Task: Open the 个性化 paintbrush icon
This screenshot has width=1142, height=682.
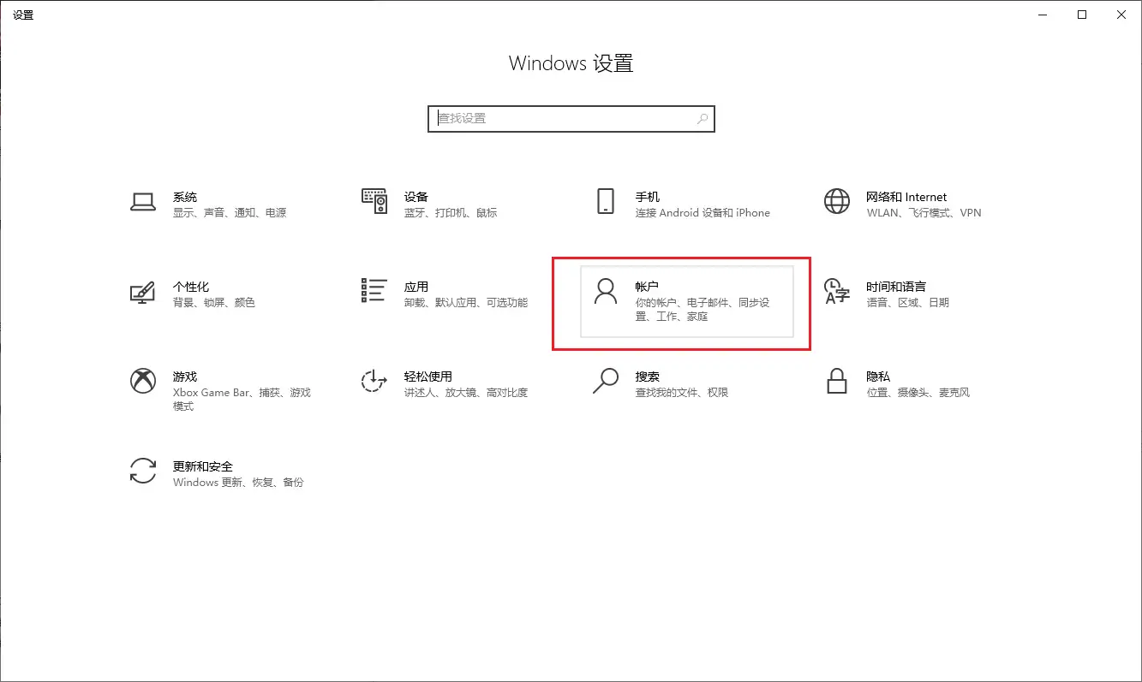Action: (x=142, y=292)
